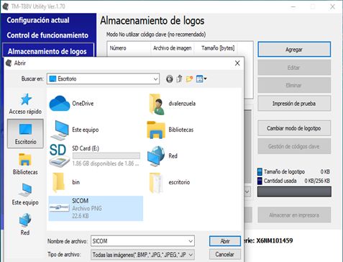Select the dvalenzuela user folder
This screenshot has width=343, height=262.
pos(172,104)
